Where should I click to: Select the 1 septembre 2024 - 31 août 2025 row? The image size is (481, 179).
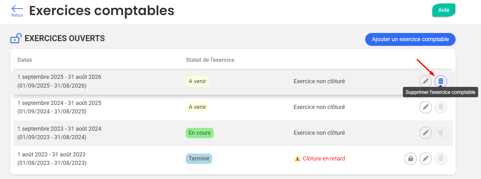(x=59, y=107)
